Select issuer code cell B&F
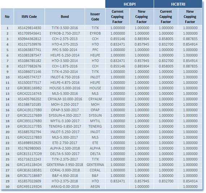206x193 pixels. pos(95,176)
